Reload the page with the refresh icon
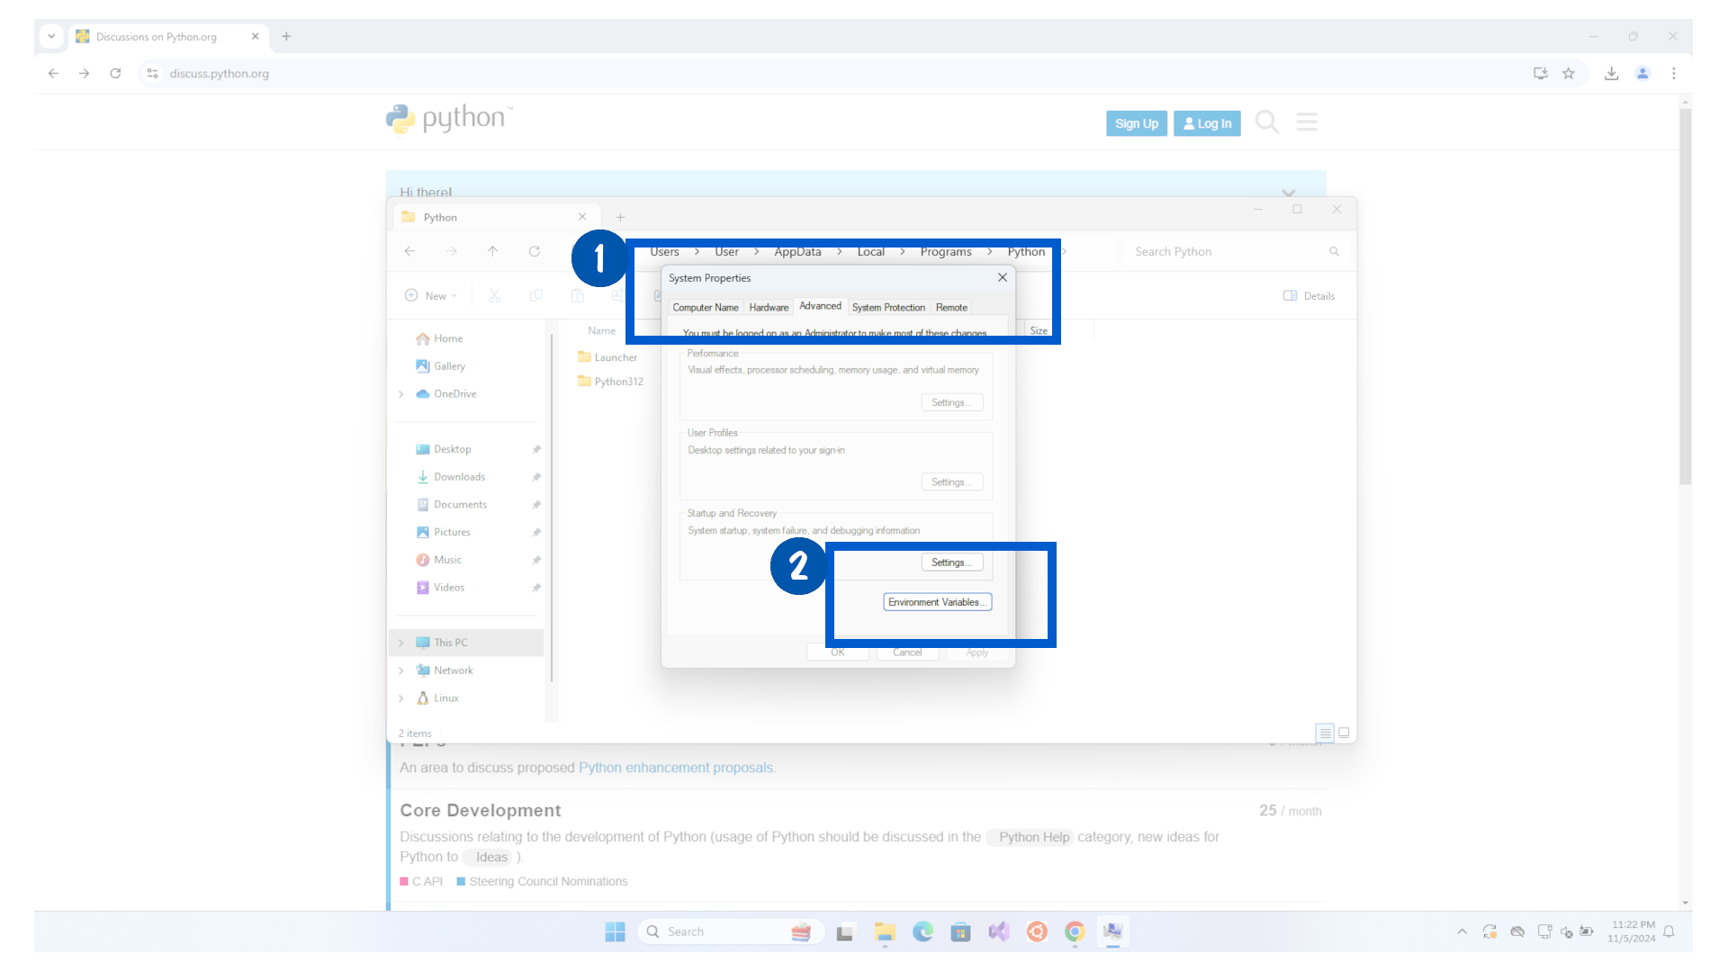 (x=115, y=74)
